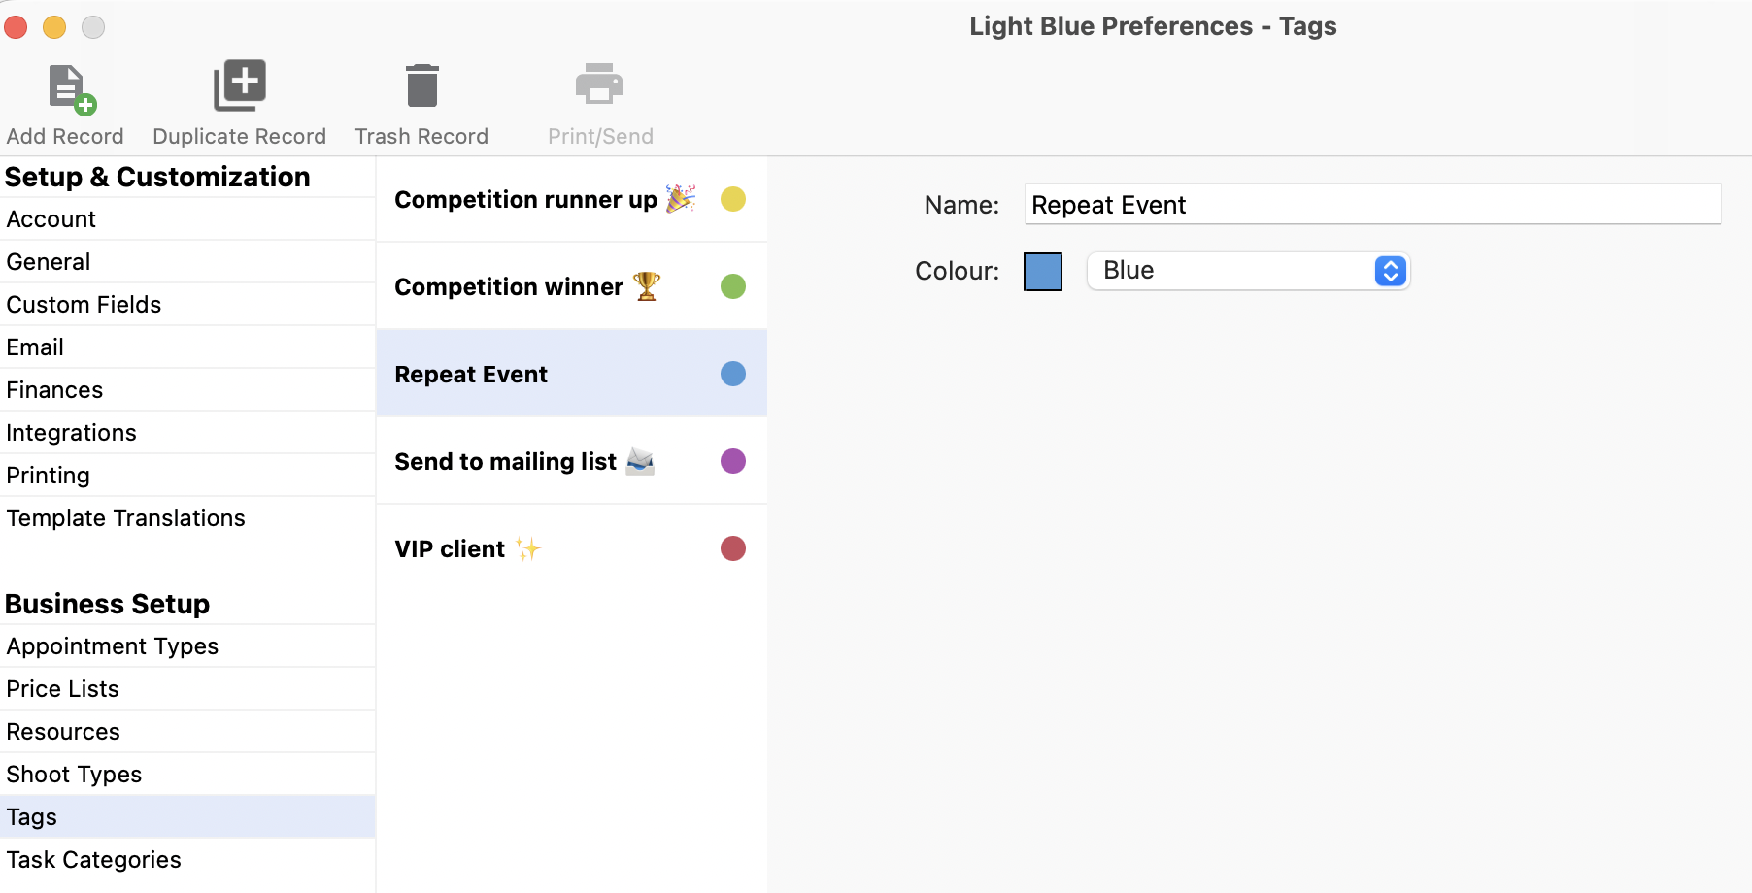Click green dot beside Competition winner

click(733, 286)
